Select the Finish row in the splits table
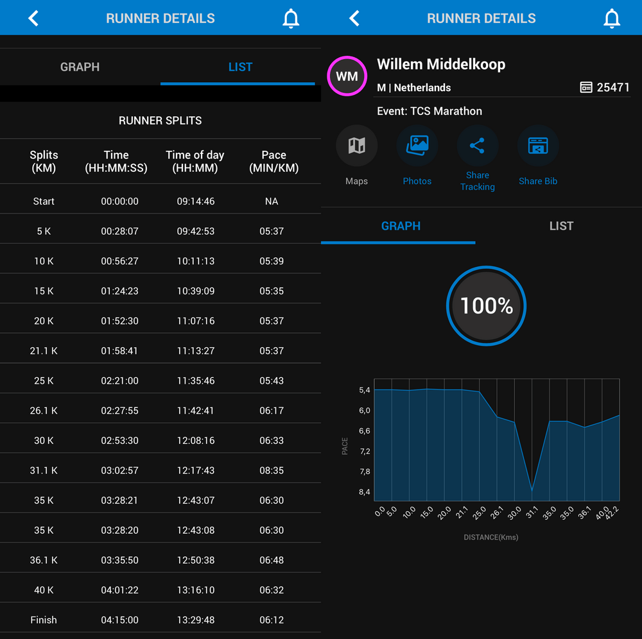The image size is (642, 639). pos(160,620)
